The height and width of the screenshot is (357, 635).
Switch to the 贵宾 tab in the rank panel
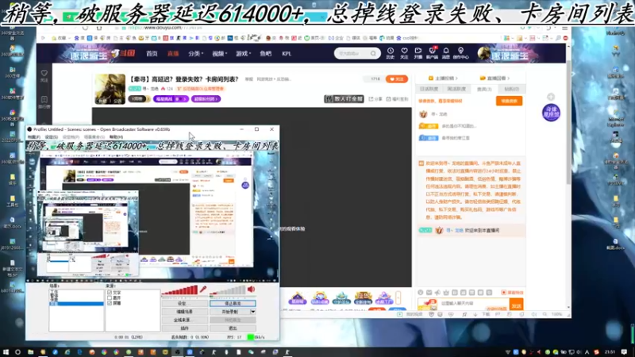(x=484, y=89)
